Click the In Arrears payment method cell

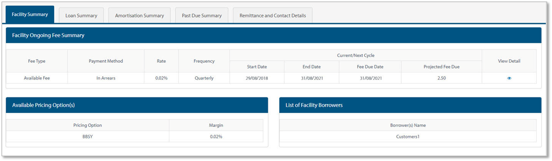pyautogui.click(x=106, y=78)
